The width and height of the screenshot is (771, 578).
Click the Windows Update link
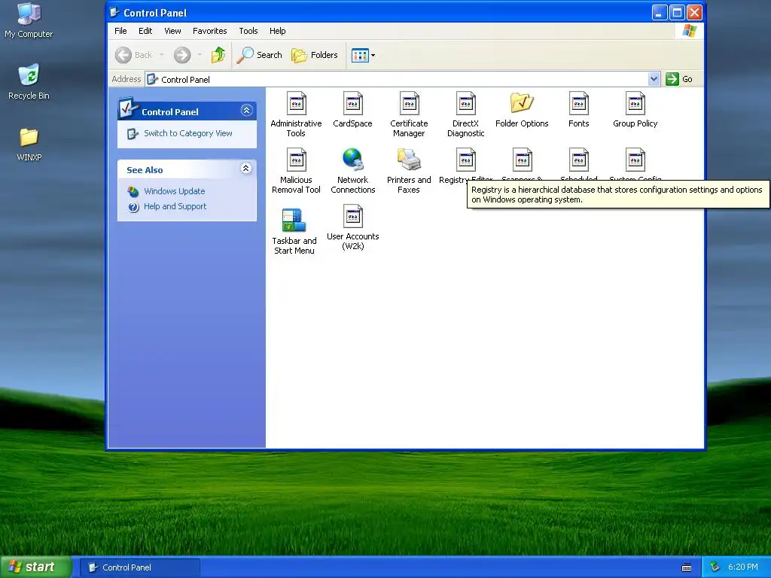(x=174, y=191)
